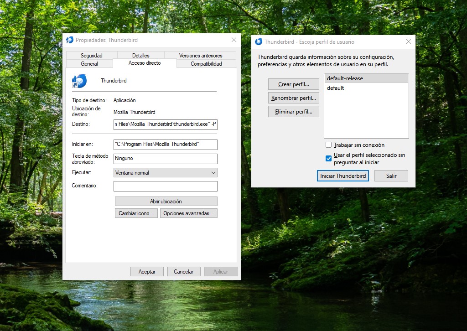This screenshot has height=331, width=467.
Task: Open the Compatibilidad tab
Action: click(x=206, y=64)
